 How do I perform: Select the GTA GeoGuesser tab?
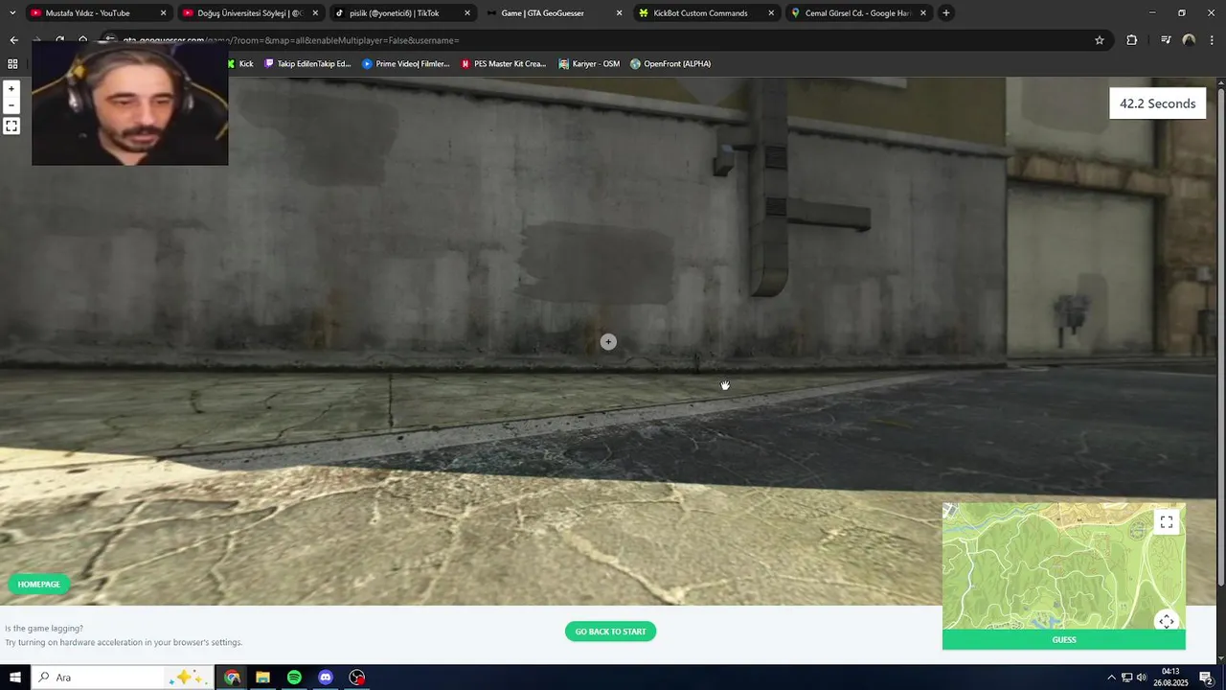click(542, 13)
